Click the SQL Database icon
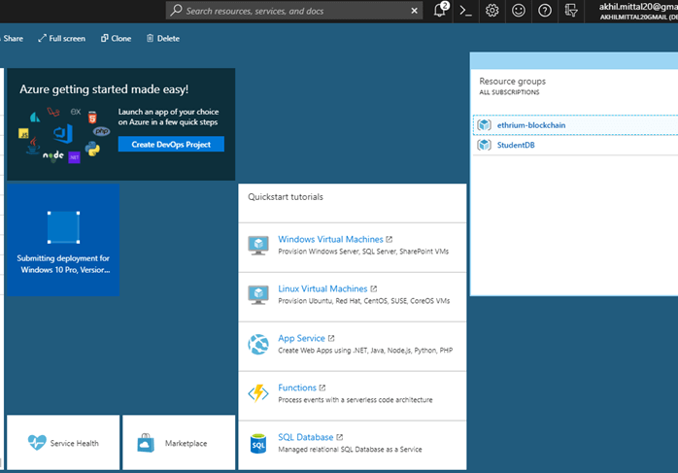The height and width of the screenshot is (473, 678). (x=258, y=443)
